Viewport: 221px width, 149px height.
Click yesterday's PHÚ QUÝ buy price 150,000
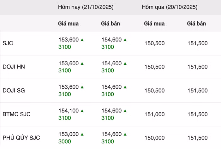[x=154, y=138]
